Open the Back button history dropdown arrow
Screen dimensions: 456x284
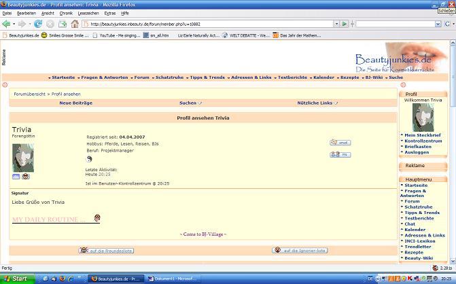[14, 24]
